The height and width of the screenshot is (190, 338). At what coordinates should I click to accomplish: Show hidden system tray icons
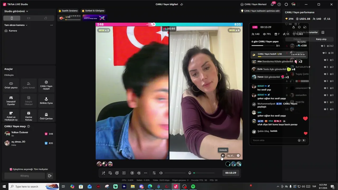click(x=278, y=187)
